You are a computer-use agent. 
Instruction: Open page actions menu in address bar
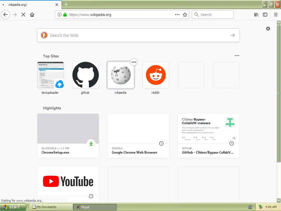(177, 15)
